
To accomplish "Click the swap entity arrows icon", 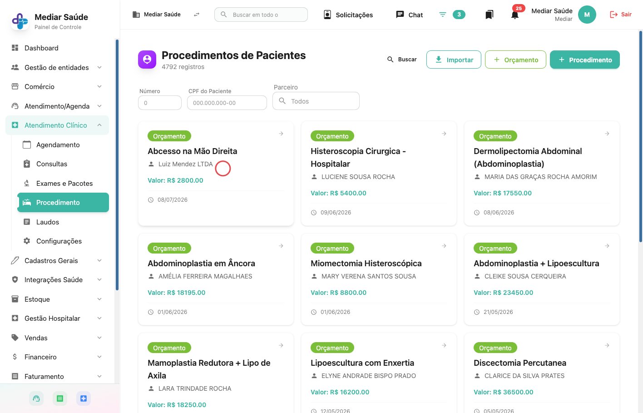I will [197, 15].
